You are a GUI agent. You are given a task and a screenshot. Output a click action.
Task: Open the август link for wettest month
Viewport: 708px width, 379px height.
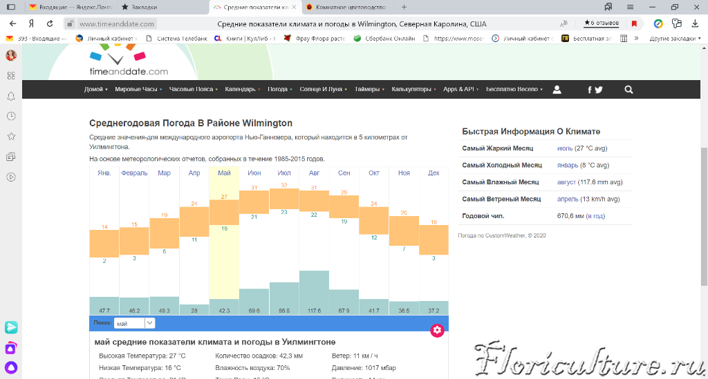point(566,182)
